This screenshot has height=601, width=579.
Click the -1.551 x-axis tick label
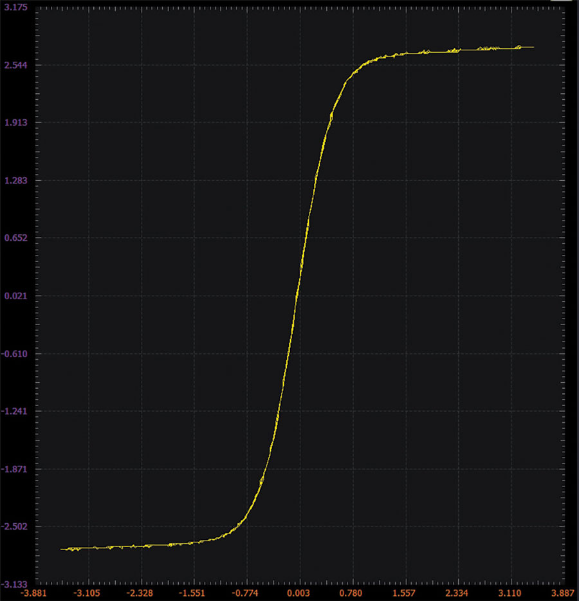[x=192, y=593]
